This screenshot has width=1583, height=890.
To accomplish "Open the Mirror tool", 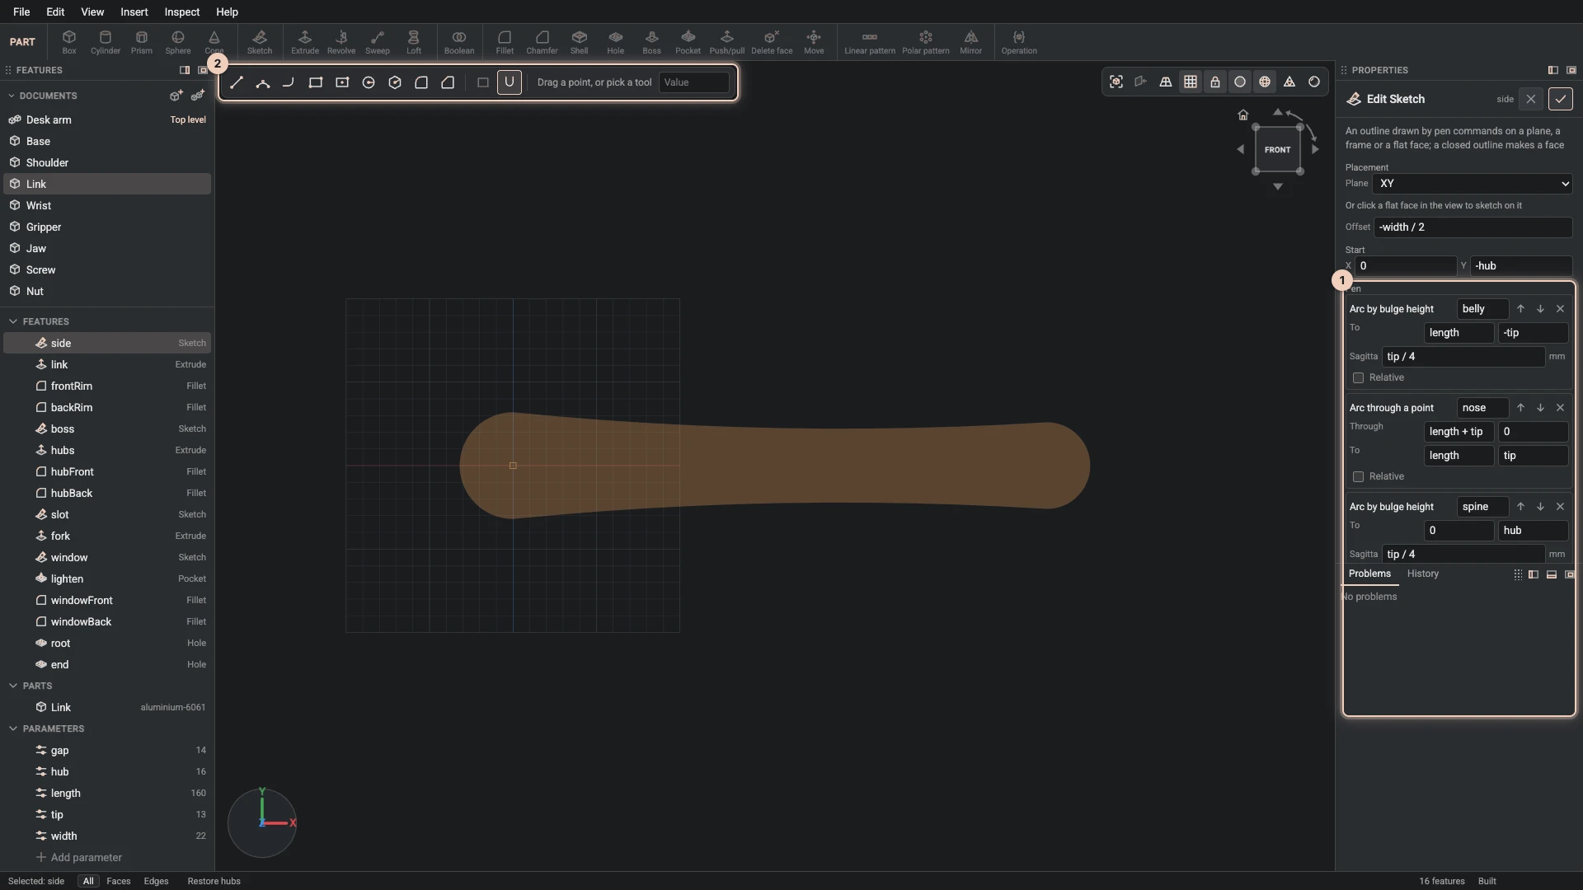I will coord(971,42).
